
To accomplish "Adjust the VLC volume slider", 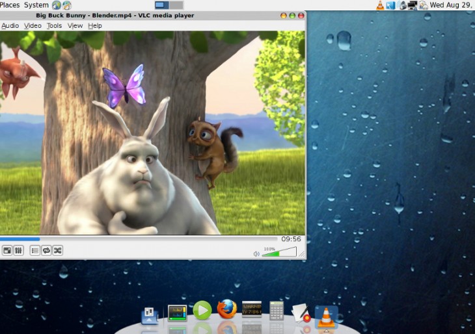I will pyautogui.click(x=279, y=251).
